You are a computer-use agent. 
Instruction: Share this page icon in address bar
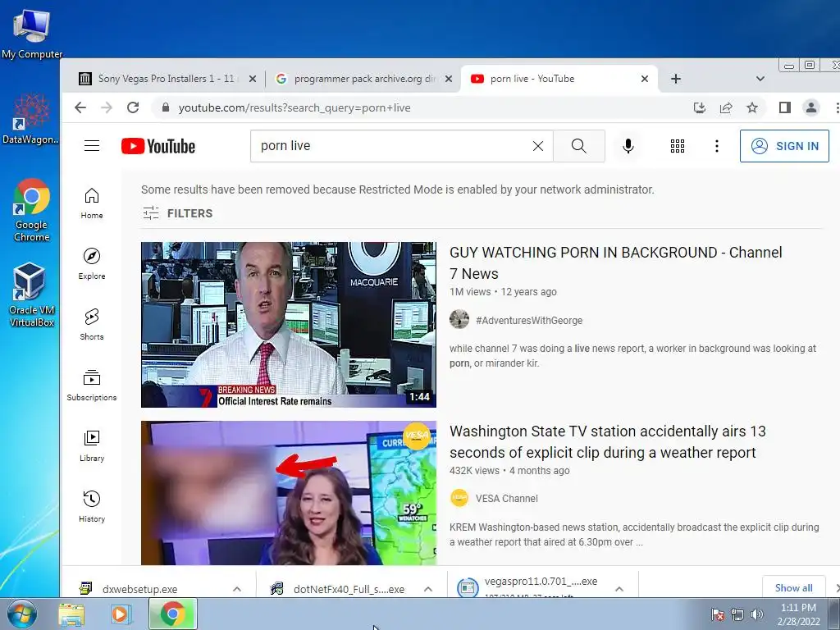pyautogui.click(x=726, y=107)
